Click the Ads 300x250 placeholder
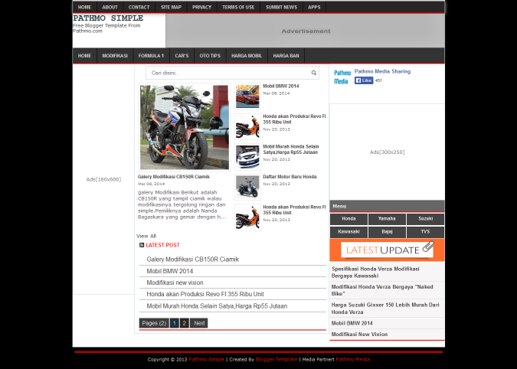 [387, 152]
